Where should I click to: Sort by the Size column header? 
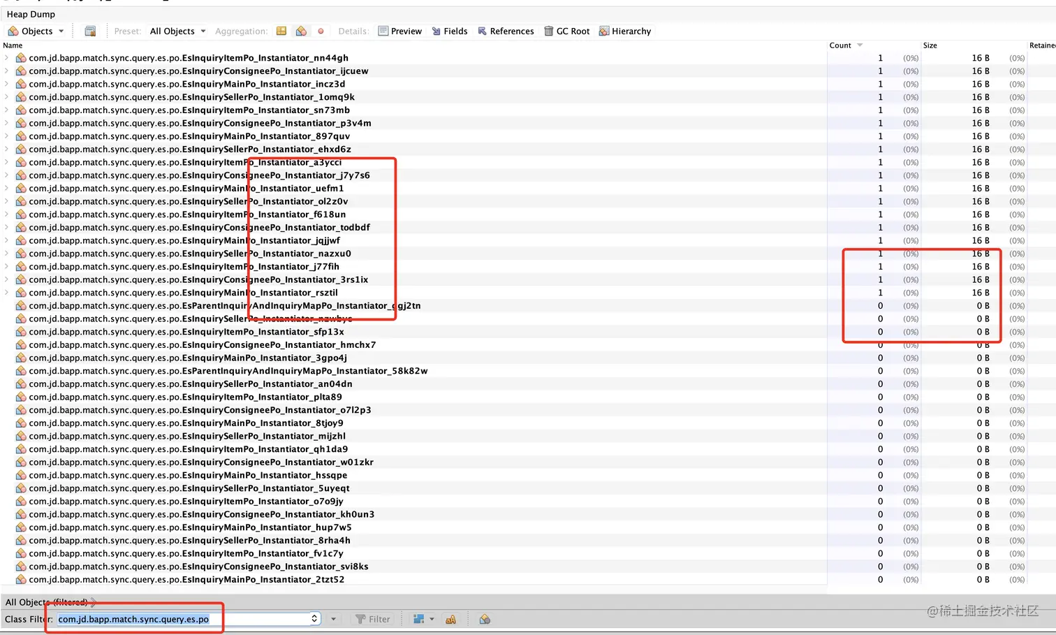[x=930, y=45]
